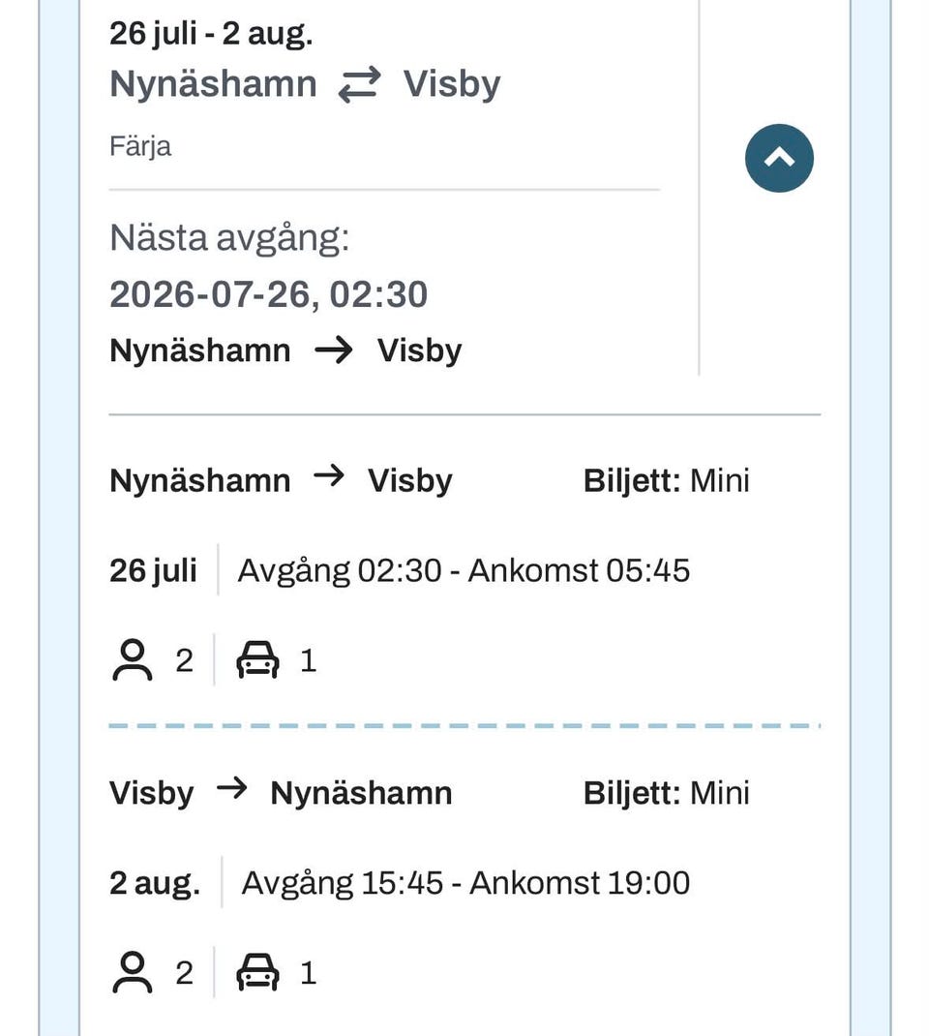Select the next departure time 2026-07-26, 02:30

[x=269, y=294]
